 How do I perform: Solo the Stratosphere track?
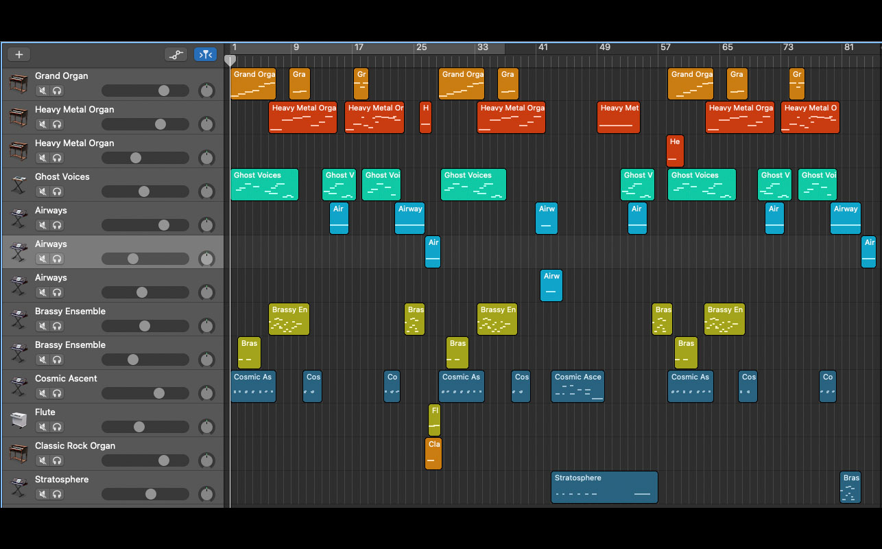(x=57, y=494)
